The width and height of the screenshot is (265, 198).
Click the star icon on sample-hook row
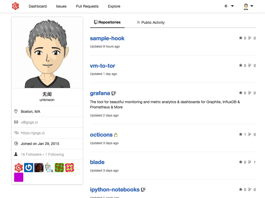(x=241, y=38)
